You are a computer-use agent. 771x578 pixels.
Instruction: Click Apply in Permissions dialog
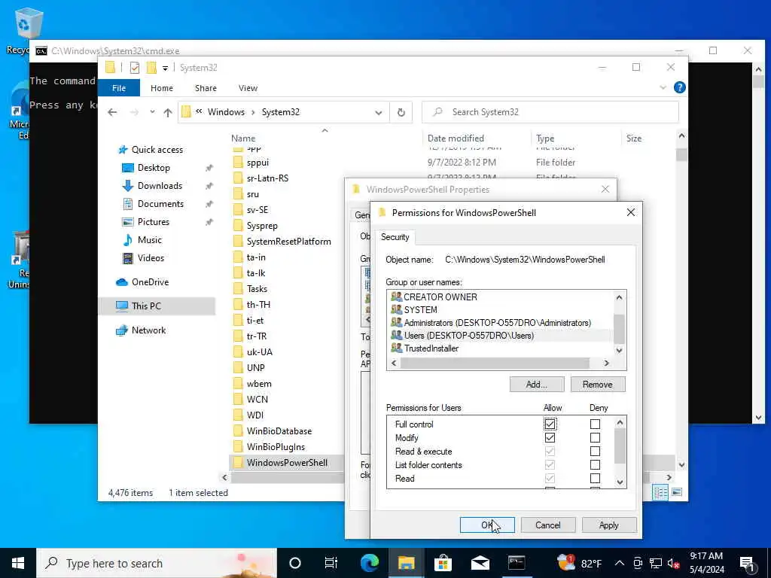tap(608, 525)
